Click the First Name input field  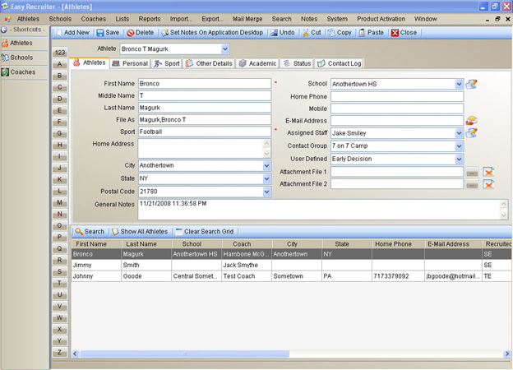205,83
